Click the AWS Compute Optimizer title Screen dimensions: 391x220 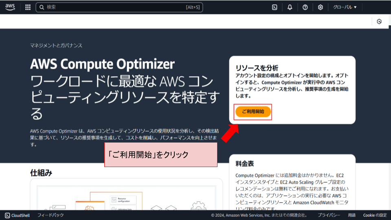102,64
